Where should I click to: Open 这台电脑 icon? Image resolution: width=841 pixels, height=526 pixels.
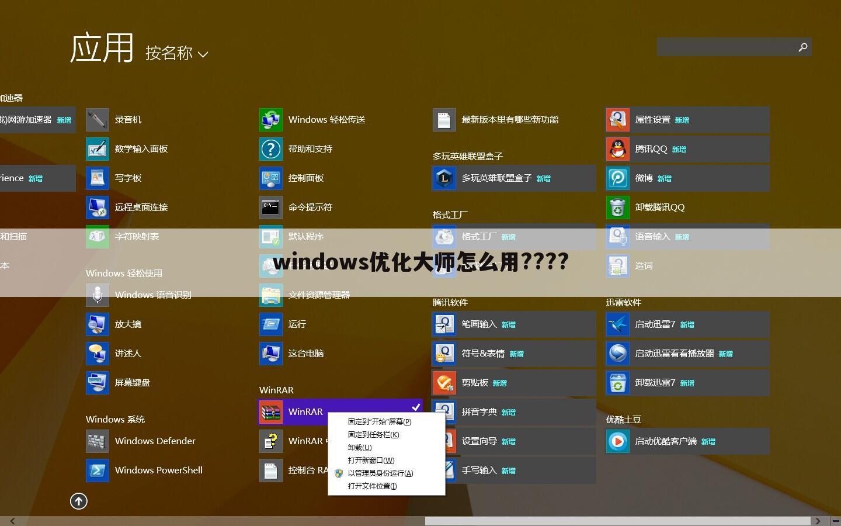click(270, 354)
